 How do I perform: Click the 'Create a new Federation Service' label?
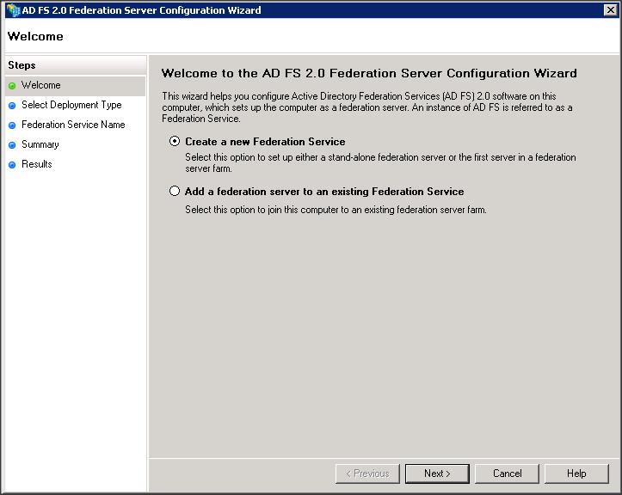265,142
